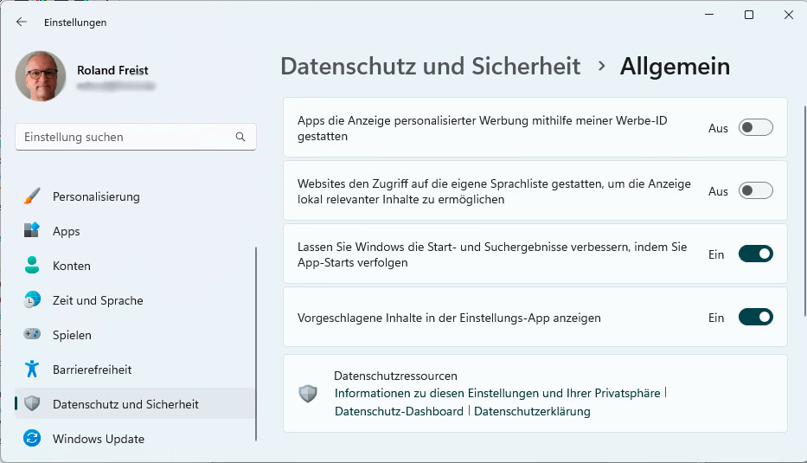Click the breadcrumb chevron separator

[x=601, y=66]
